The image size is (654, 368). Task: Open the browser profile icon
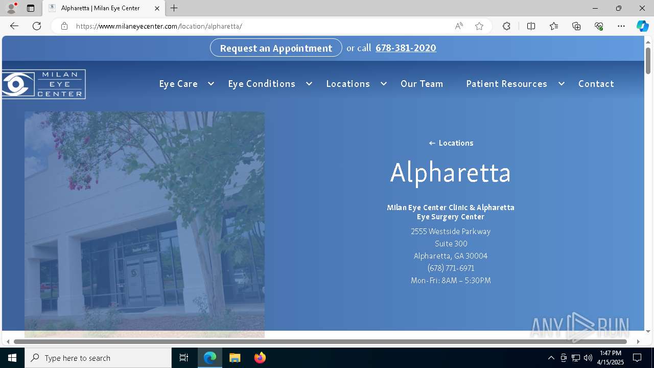(11, 8)
